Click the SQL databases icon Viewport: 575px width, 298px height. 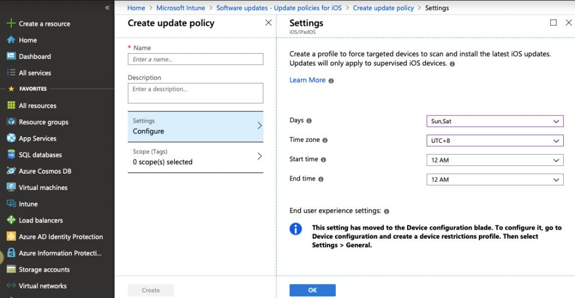(x=11, y=154)
